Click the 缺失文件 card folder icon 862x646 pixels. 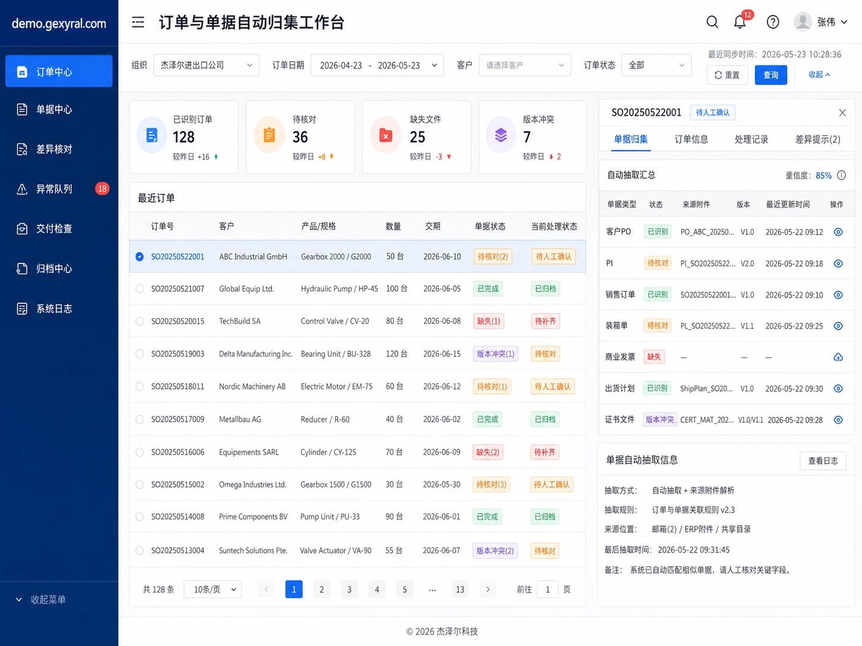(385, 135)
